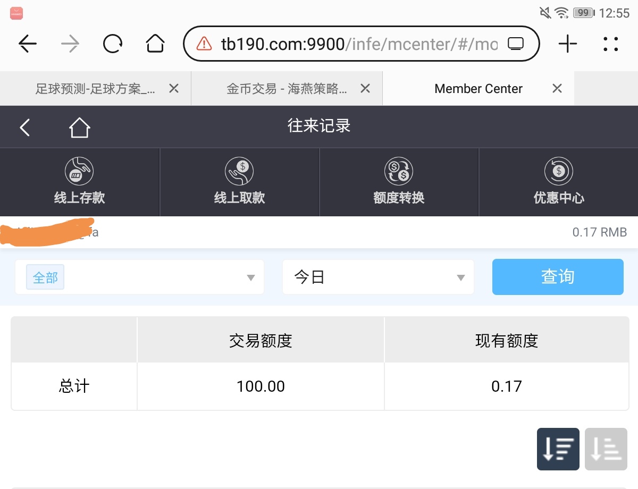
Task: Switch to 金币交易 browser tab
Action: coord(286,89)
